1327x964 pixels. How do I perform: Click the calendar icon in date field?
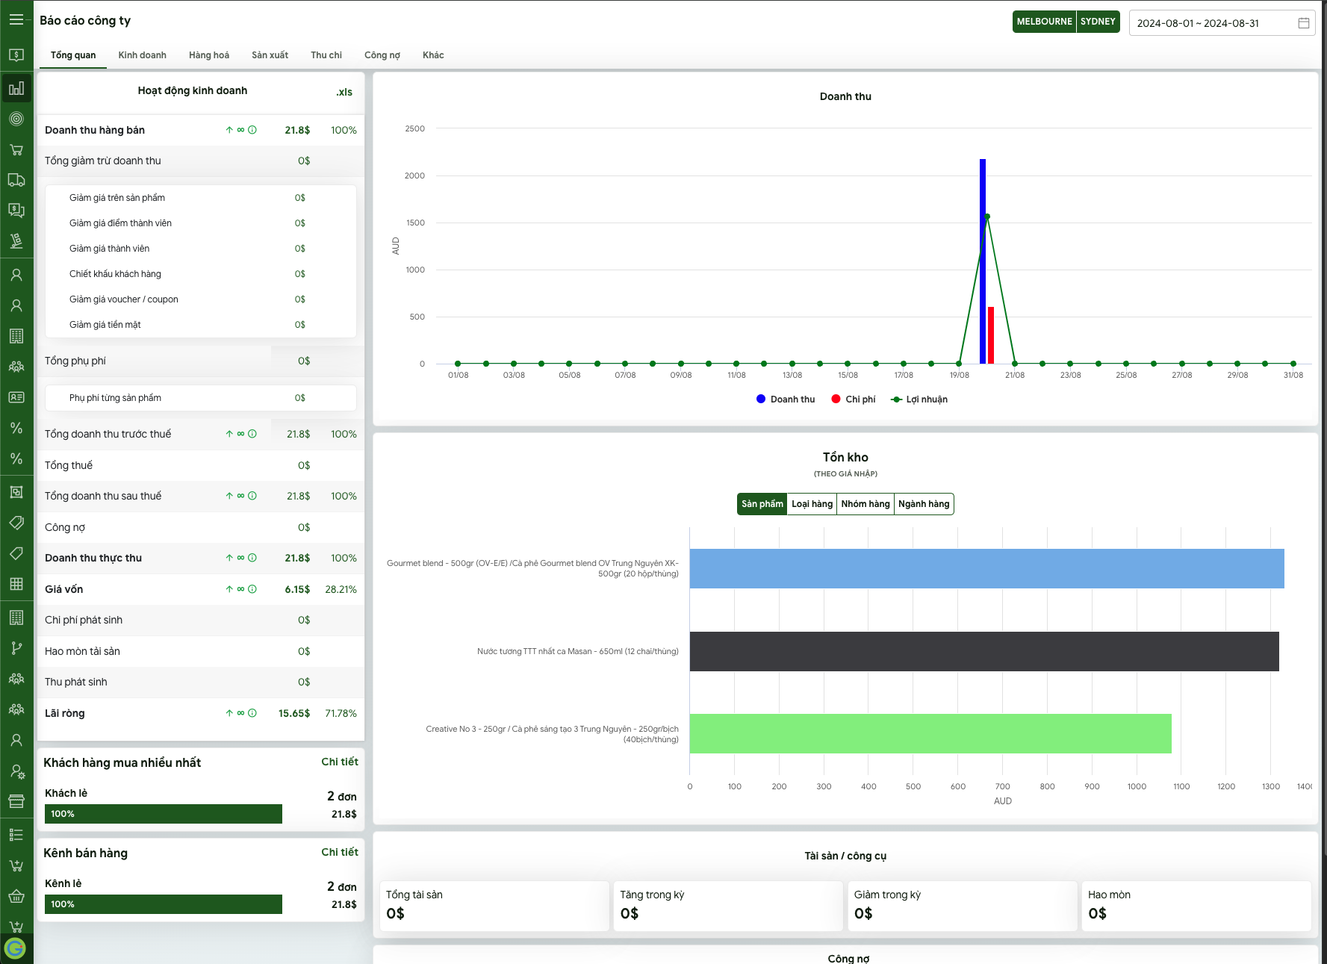tap(1304, 23)
